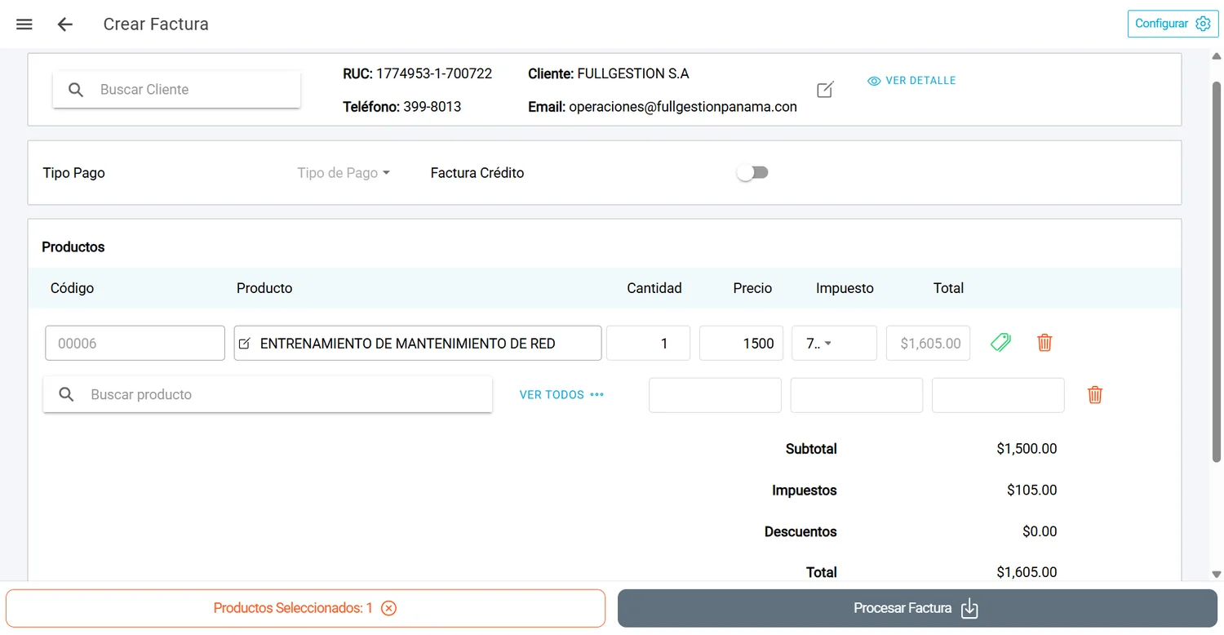
Task: Click the RUC value 1774953-1-700722
Action: [434, 73]
